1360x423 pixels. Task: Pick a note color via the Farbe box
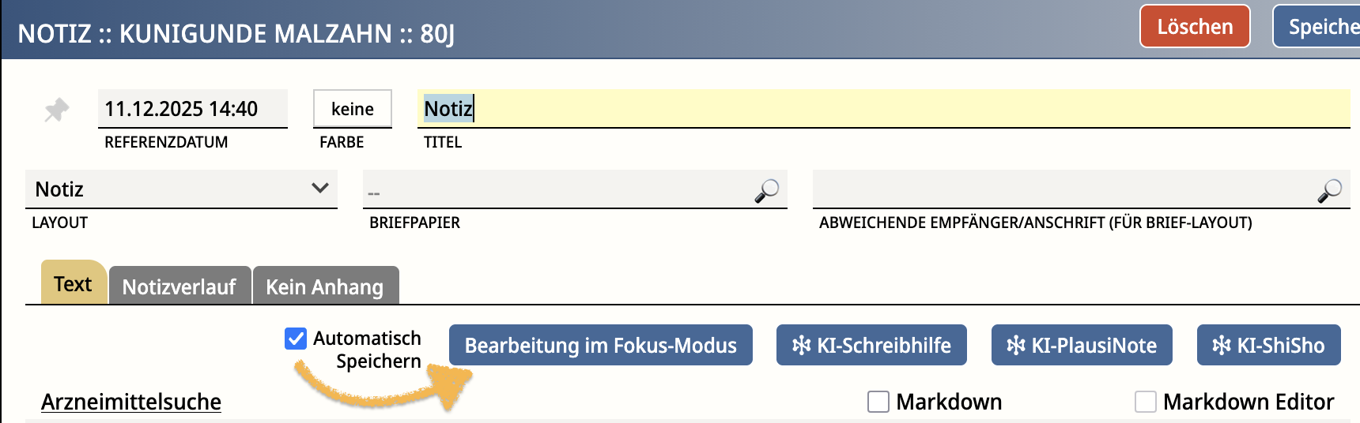[x=353, y=109]
